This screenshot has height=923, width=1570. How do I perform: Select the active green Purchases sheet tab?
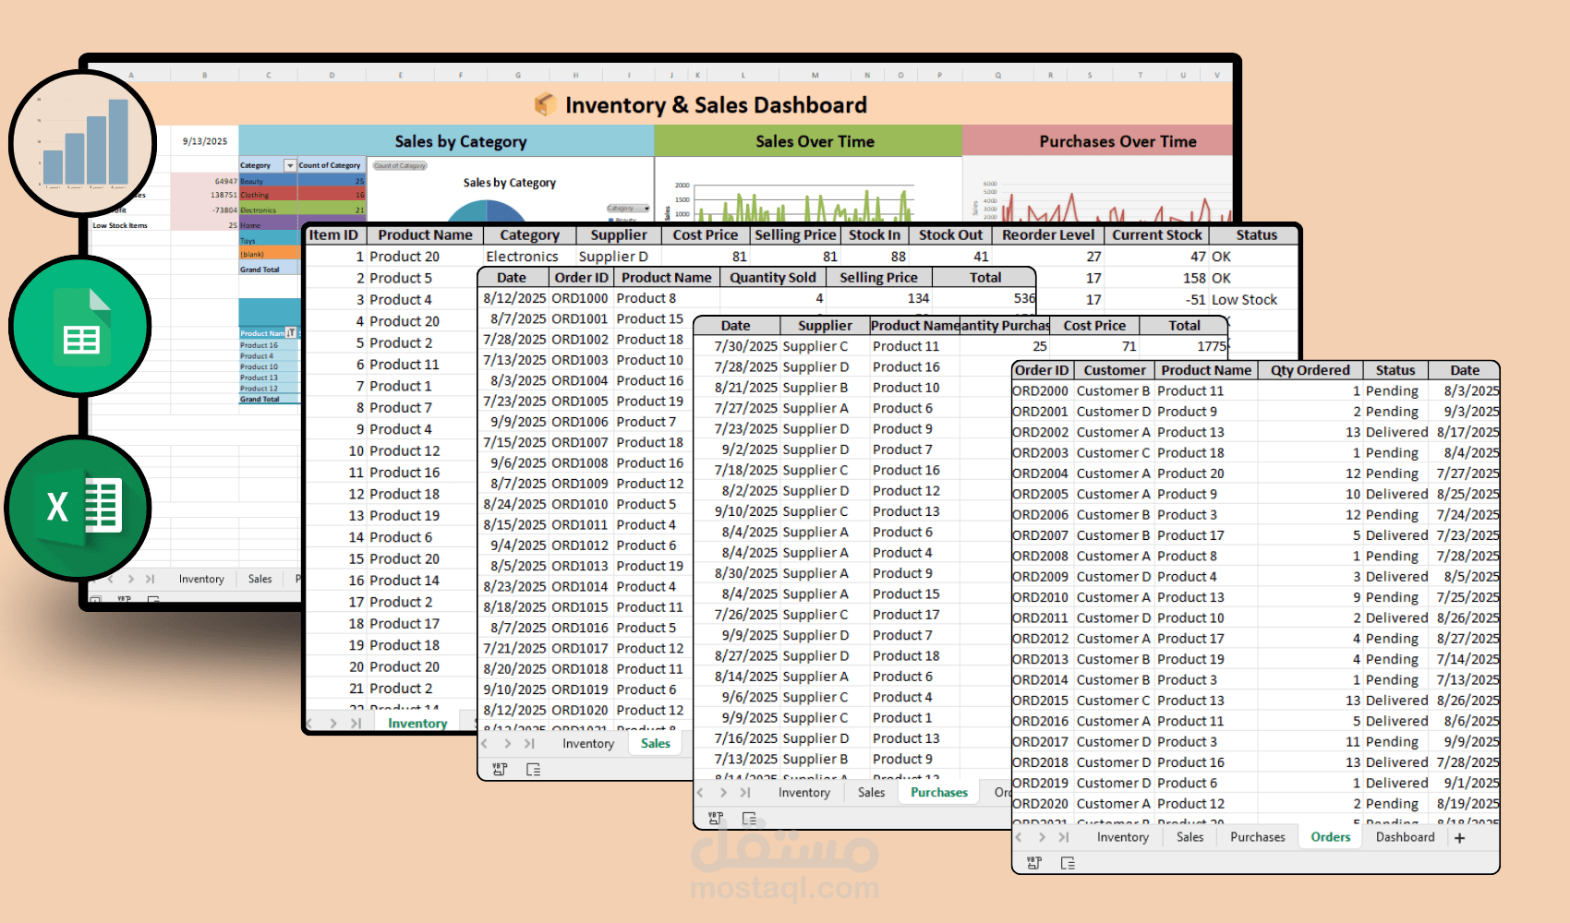click(938, 792)
